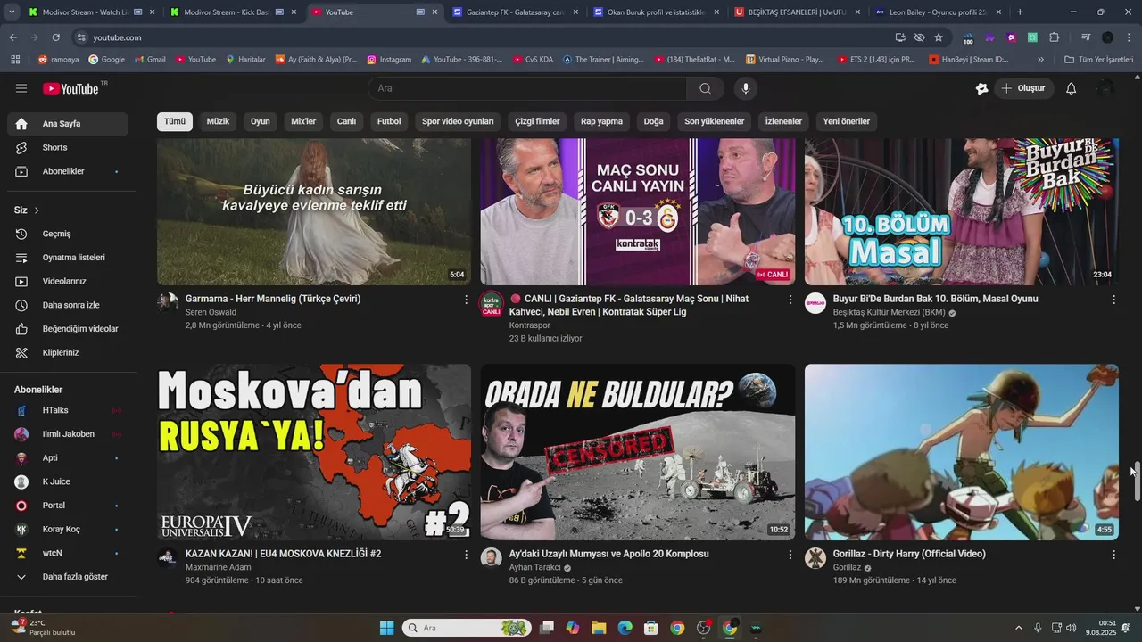Select the Futbol filter chip

click(x=389, y=121)
